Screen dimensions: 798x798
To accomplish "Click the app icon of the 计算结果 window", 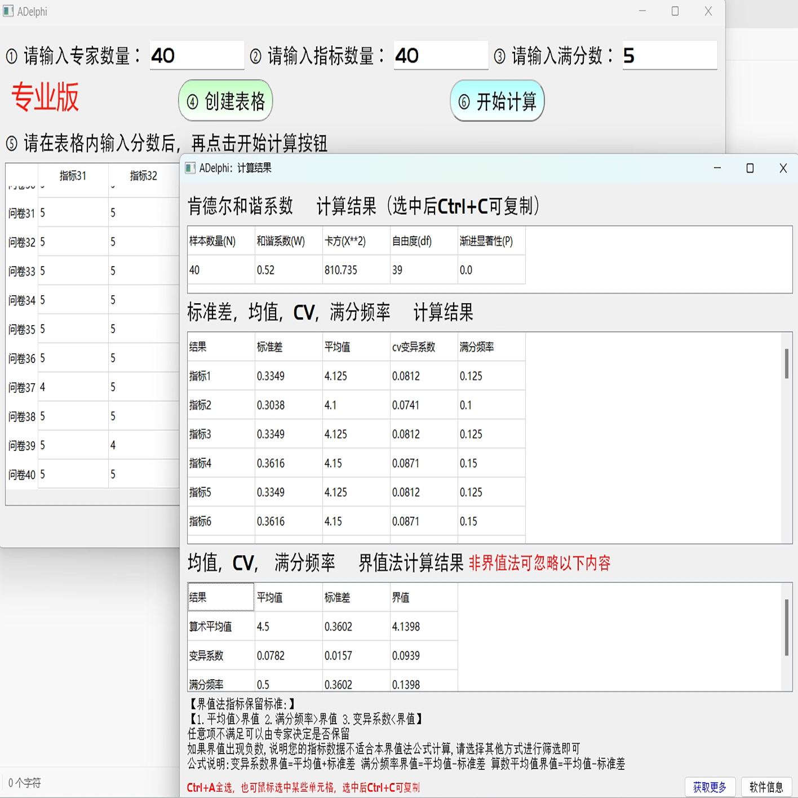I will point(190,168).
